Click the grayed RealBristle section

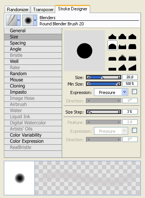pyautogui.click(x=33, y=147)
